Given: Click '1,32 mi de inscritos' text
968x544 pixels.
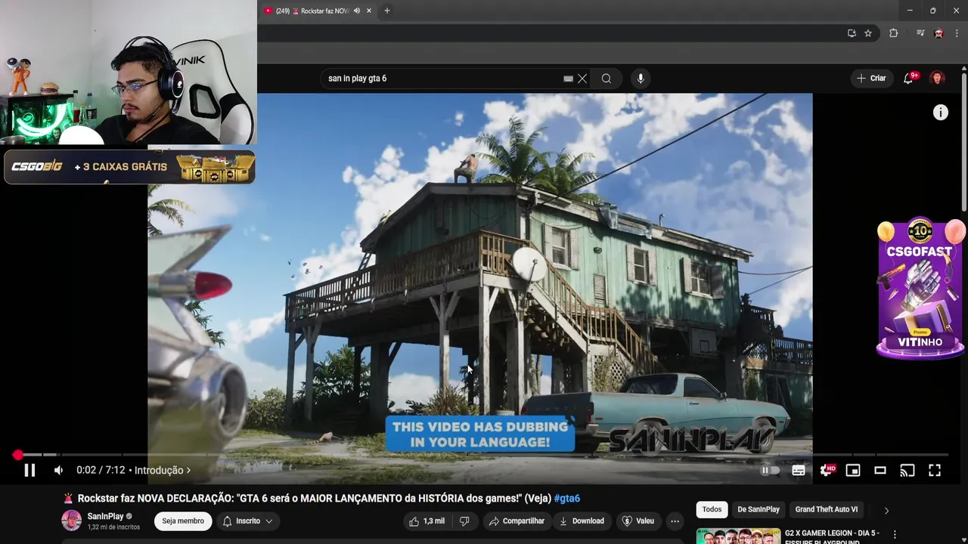Looking at the screenshot, I should pyautogui.click(x=113, y=527).
